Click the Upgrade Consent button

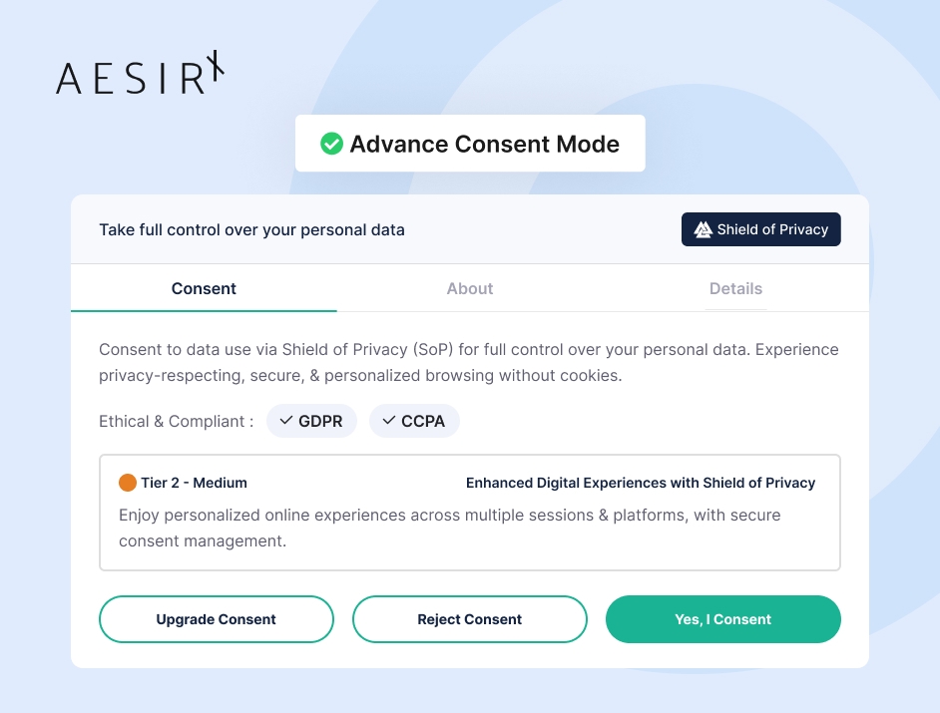coord(216,619)
